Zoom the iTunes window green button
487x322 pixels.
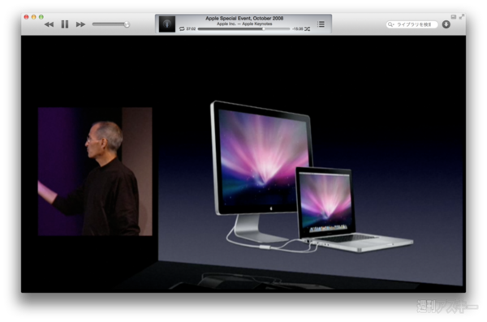[x=41, y=17]
